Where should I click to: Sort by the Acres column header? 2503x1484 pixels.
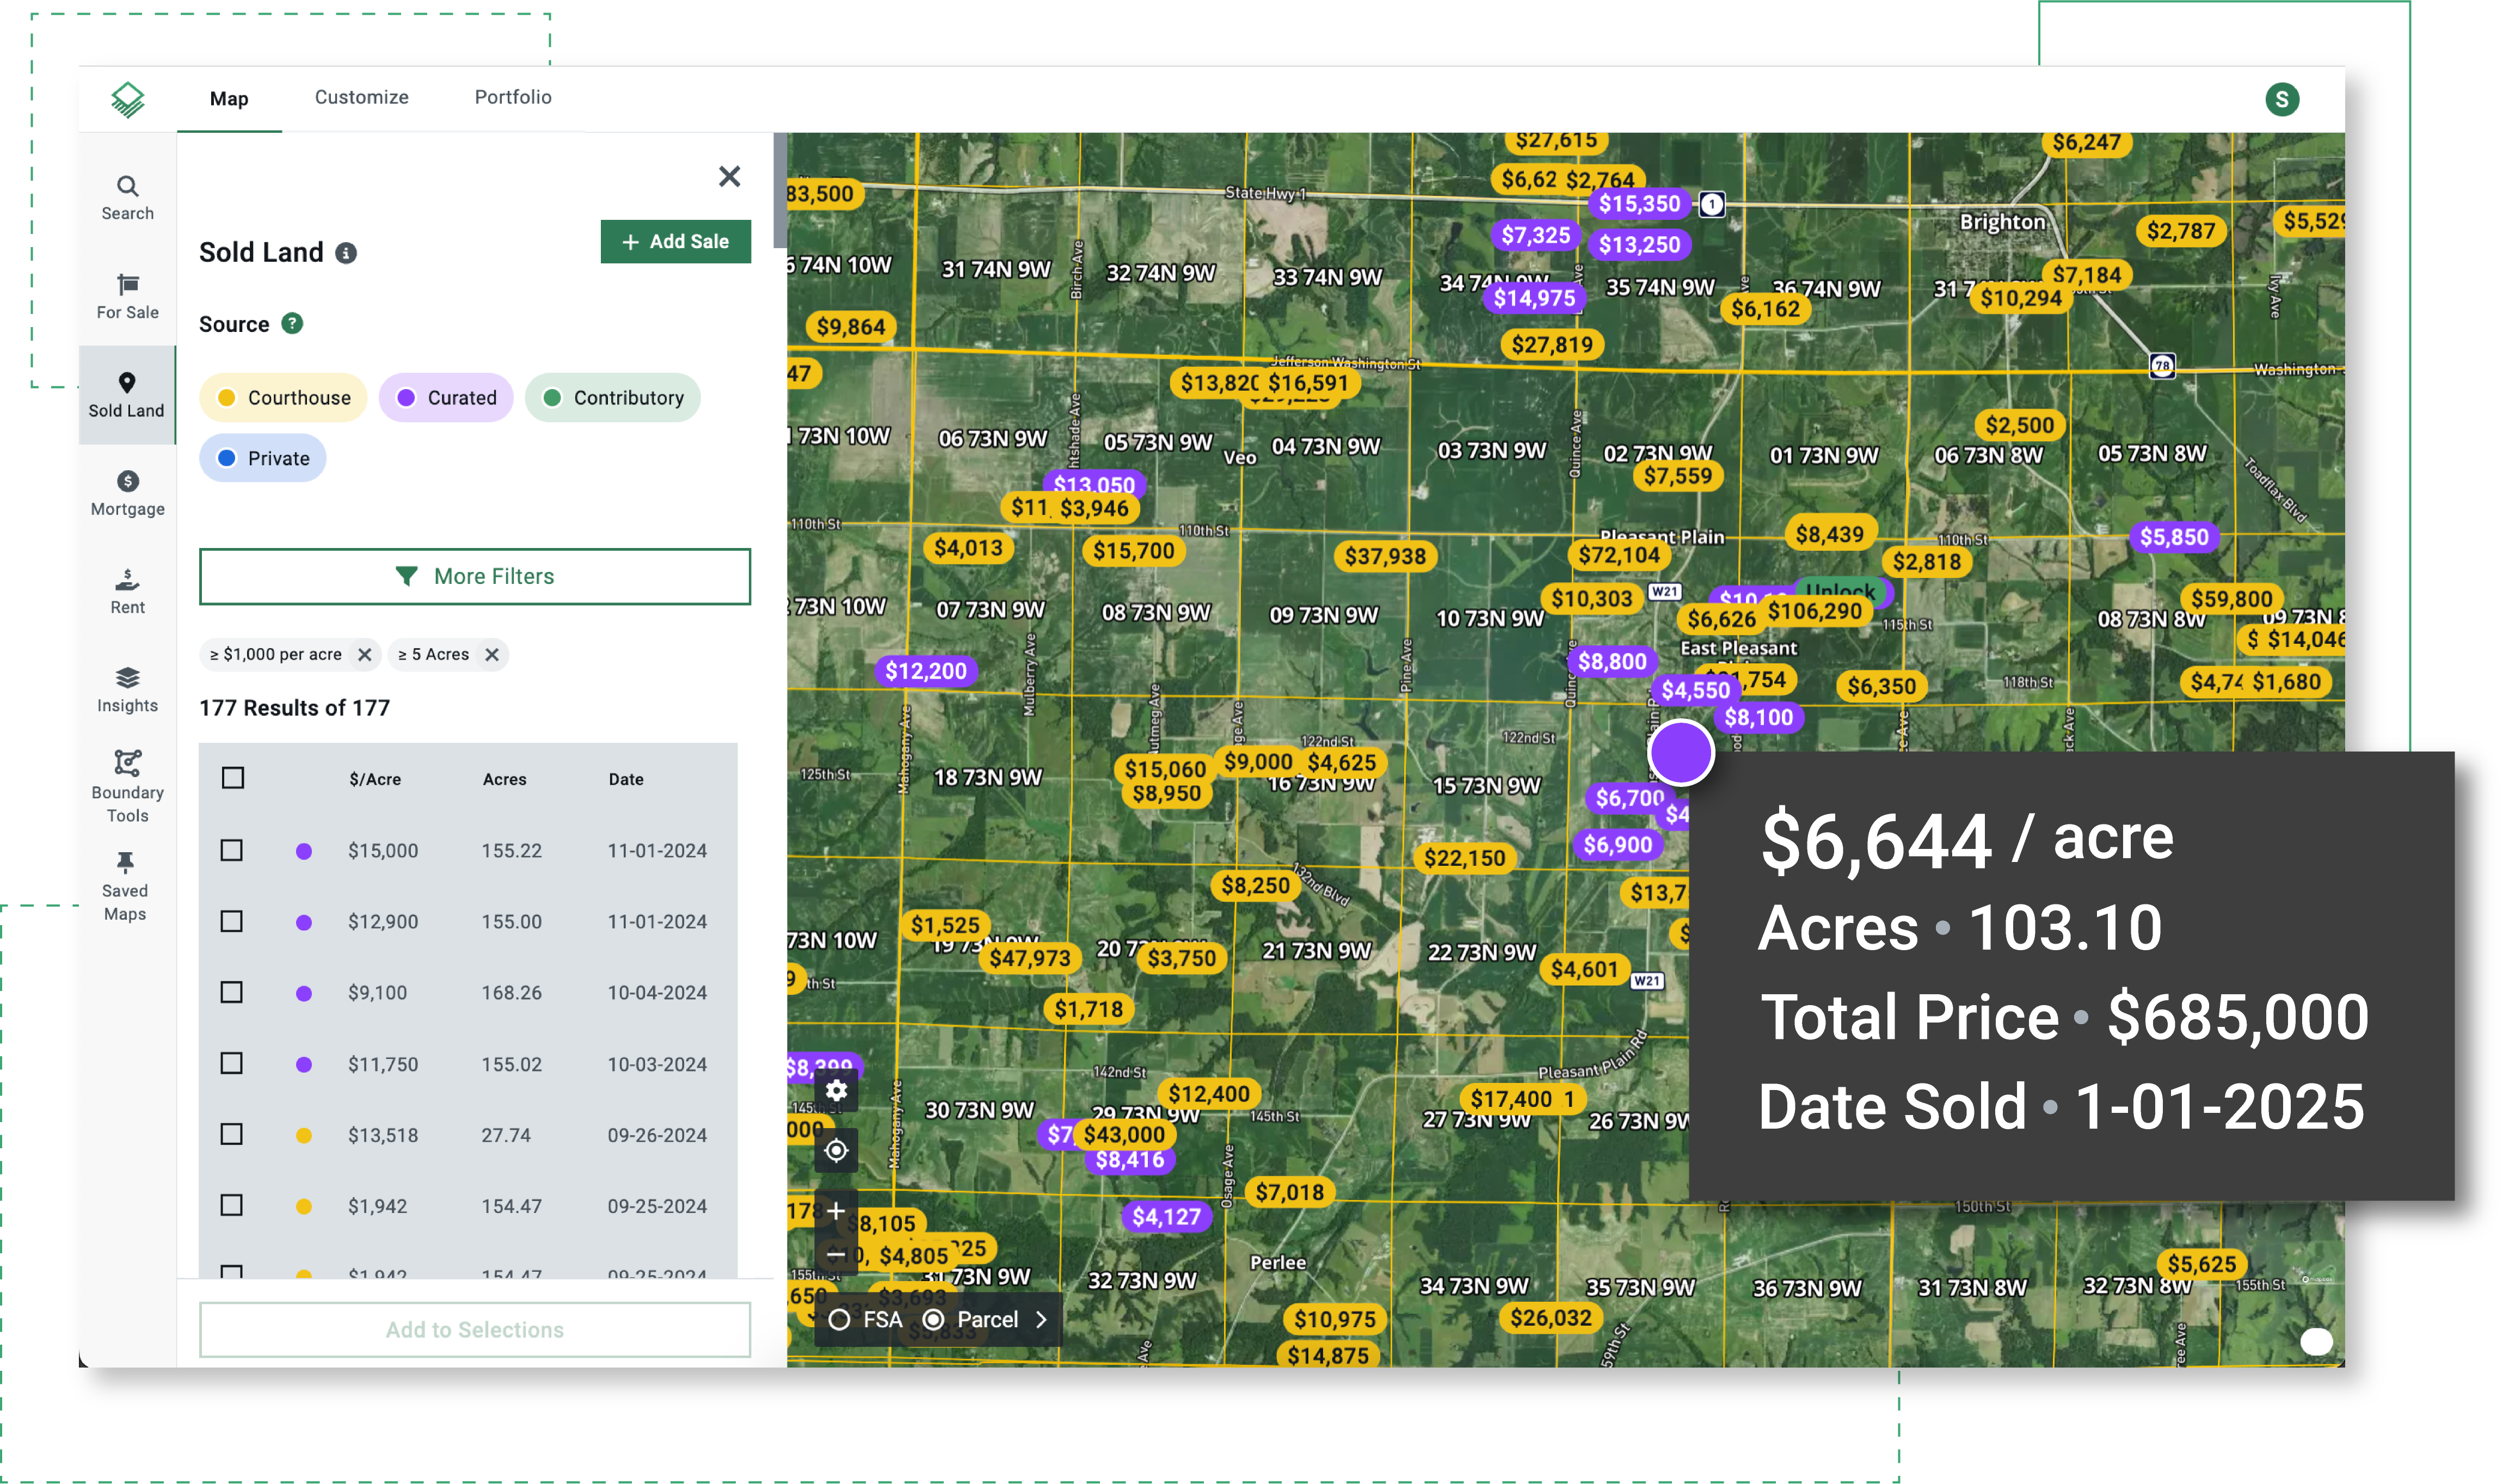click(504, 779)
